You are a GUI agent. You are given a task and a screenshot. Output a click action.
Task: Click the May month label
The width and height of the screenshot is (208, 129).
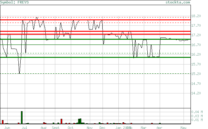point(183,127)
